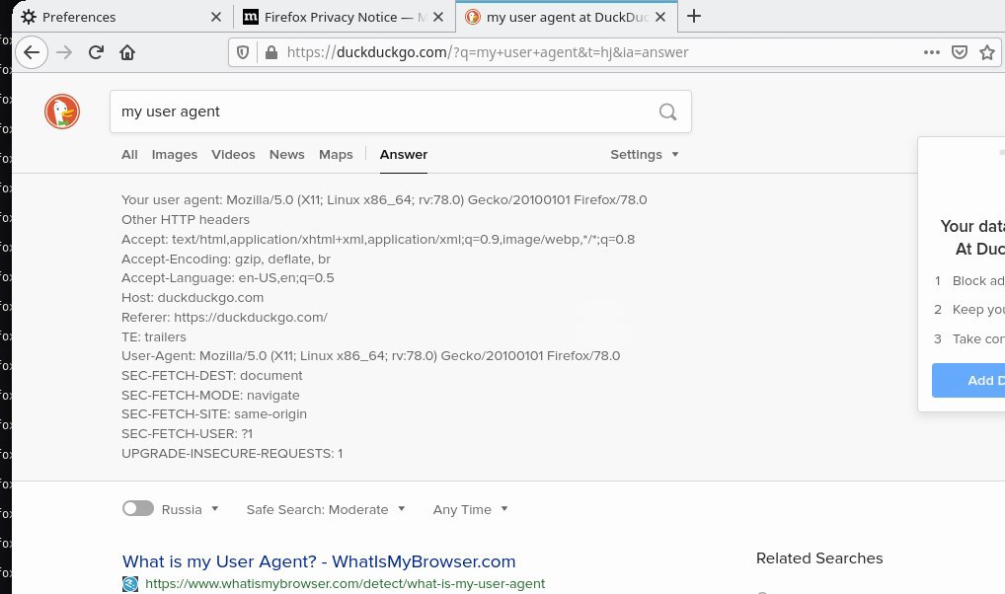Screen dimensions: 1005x594
Task: Open tracking protection shield info
Action: pyautogui.click(x=243, y=52)
